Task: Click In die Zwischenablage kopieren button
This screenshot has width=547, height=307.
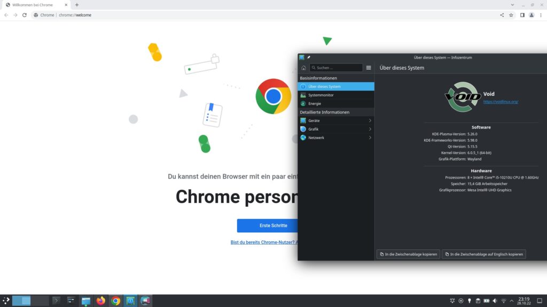Action: pos(408,254)
